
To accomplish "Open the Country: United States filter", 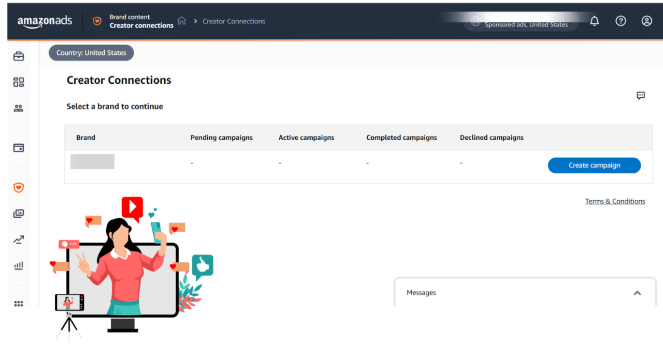I will click(x=91, y=53).
